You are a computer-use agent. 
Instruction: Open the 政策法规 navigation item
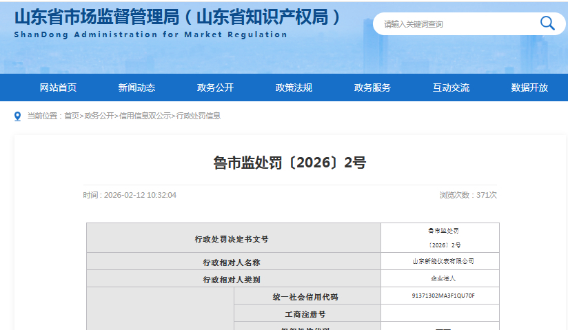coord(294,87)
